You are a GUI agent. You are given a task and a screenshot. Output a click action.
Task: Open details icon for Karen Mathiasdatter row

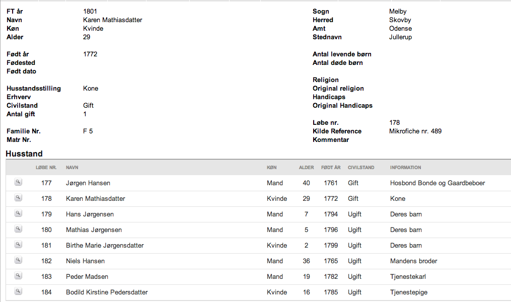(18, 198)
